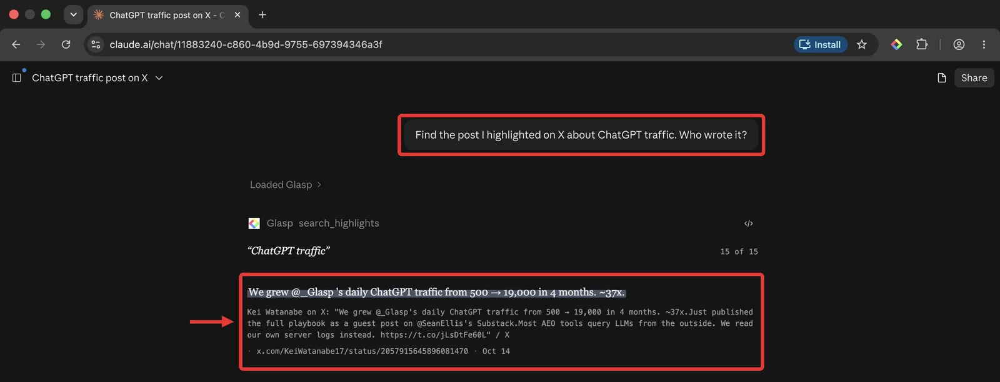Image resolution: width=1000 pixels, height=382 pixels.
Task: Open the Extensions puzzle icon
Action: pyautogui.click(x=921, y=44)
